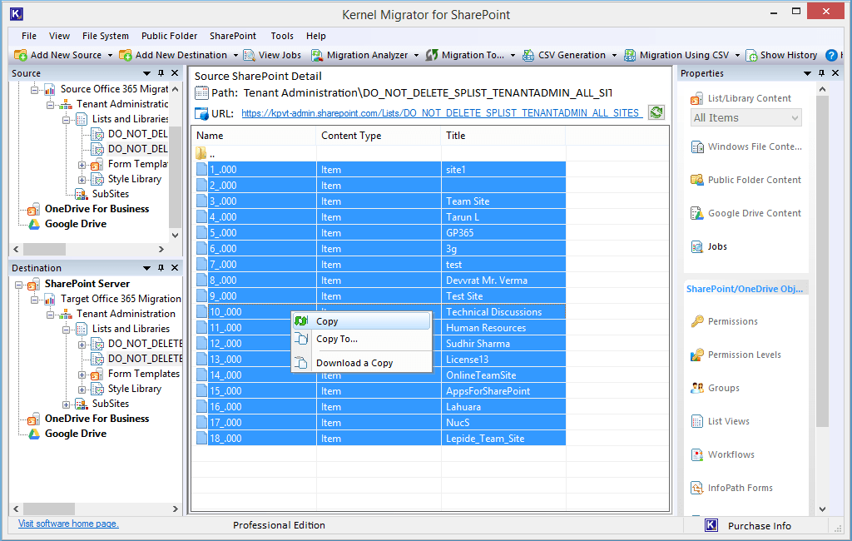Image resolution: width=852 pixels, height=541 pixels.
Task: Open the Add New Destination dropdown arrow
Action: pos(235,56)
